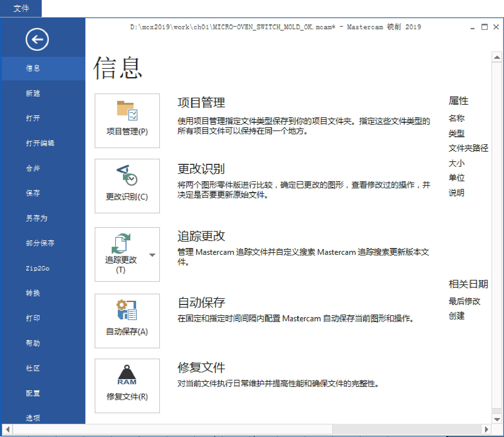Open the Zip2Go sidebar entry

38,268
